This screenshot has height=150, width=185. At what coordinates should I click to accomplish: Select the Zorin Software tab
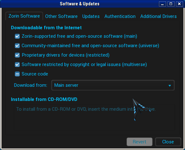tap(24, 16)
